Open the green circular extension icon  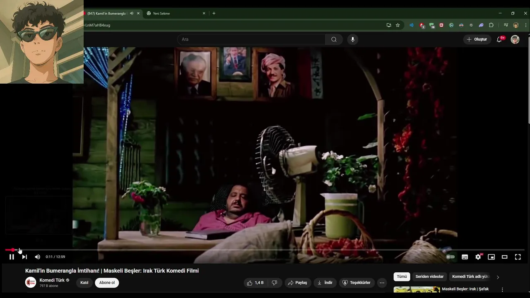tap(451, 25)
